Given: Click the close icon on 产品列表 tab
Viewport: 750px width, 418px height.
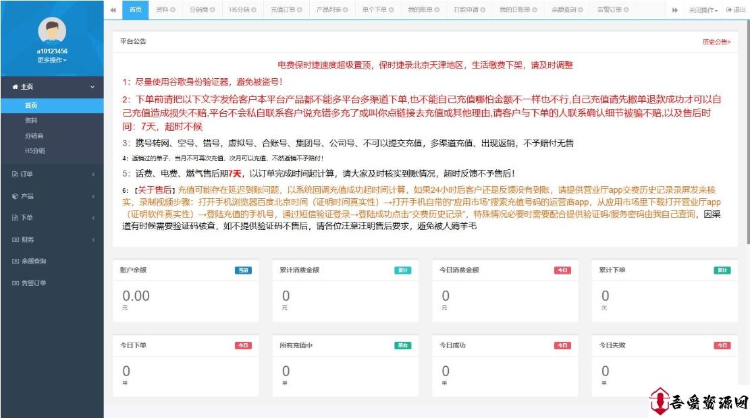Looking at the screenshot, I should pos(346,9).
